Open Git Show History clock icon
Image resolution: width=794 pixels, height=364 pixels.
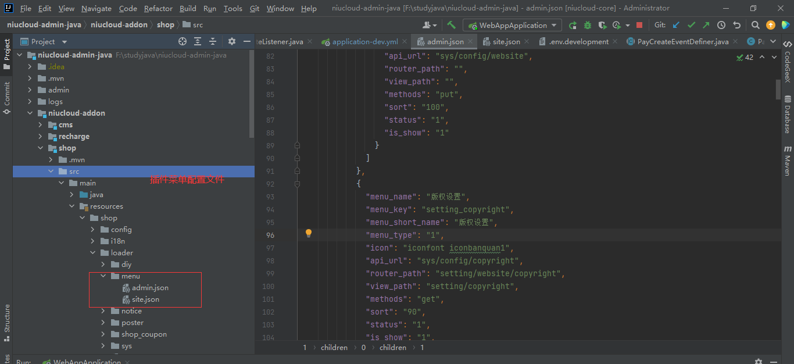[721, 25]
